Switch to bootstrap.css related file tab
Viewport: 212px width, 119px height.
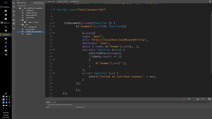tap(75, 1)
